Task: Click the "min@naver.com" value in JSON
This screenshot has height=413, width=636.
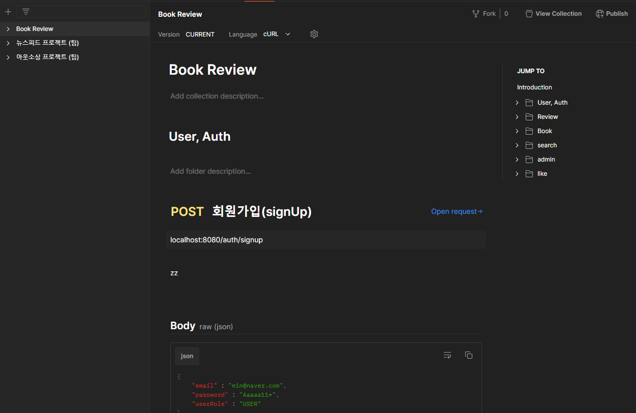Action: click(x=256, y=386)
